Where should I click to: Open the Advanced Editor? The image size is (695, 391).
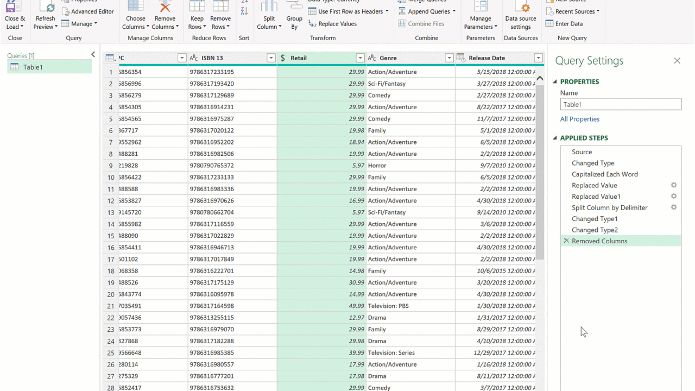point(87,11)
